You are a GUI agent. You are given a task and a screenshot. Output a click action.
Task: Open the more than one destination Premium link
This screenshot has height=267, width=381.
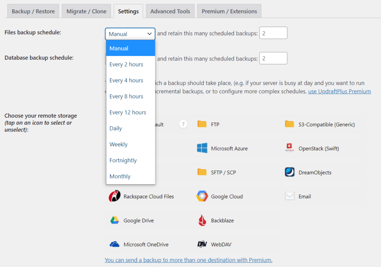pos(189,260)
